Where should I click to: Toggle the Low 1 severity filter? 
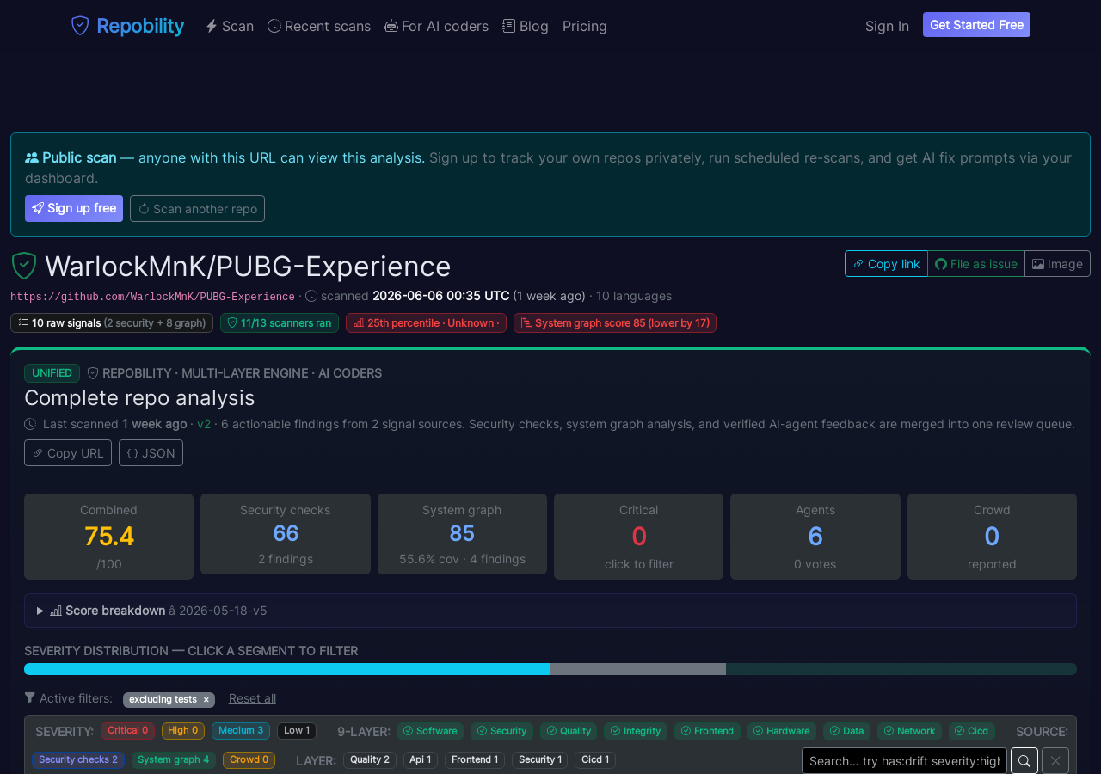tap(297, 731)
